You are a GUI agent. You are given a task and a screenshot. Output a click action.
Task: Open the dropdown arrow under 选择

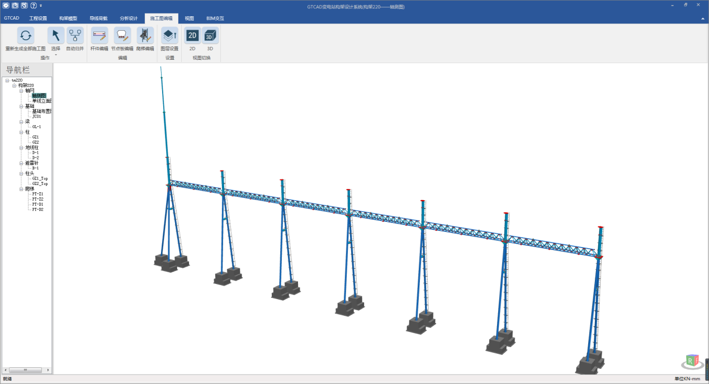[x=55, y=55]
